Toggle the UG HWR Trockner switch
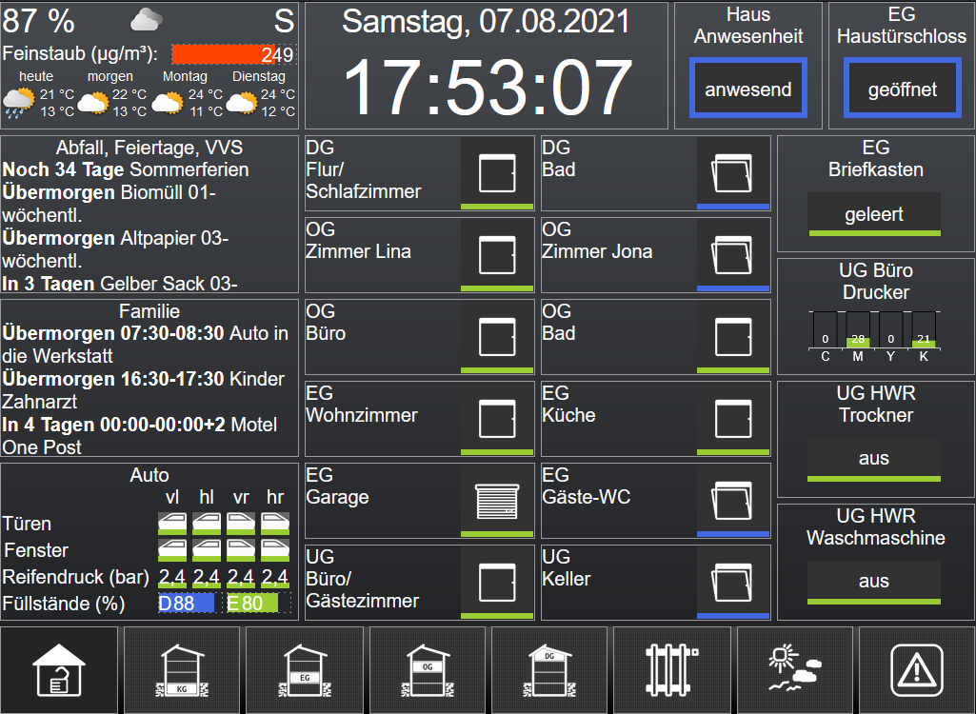Image resolution: width=976 pixels, height=714 pixels. pyautogui.click(x=873, y=458)
